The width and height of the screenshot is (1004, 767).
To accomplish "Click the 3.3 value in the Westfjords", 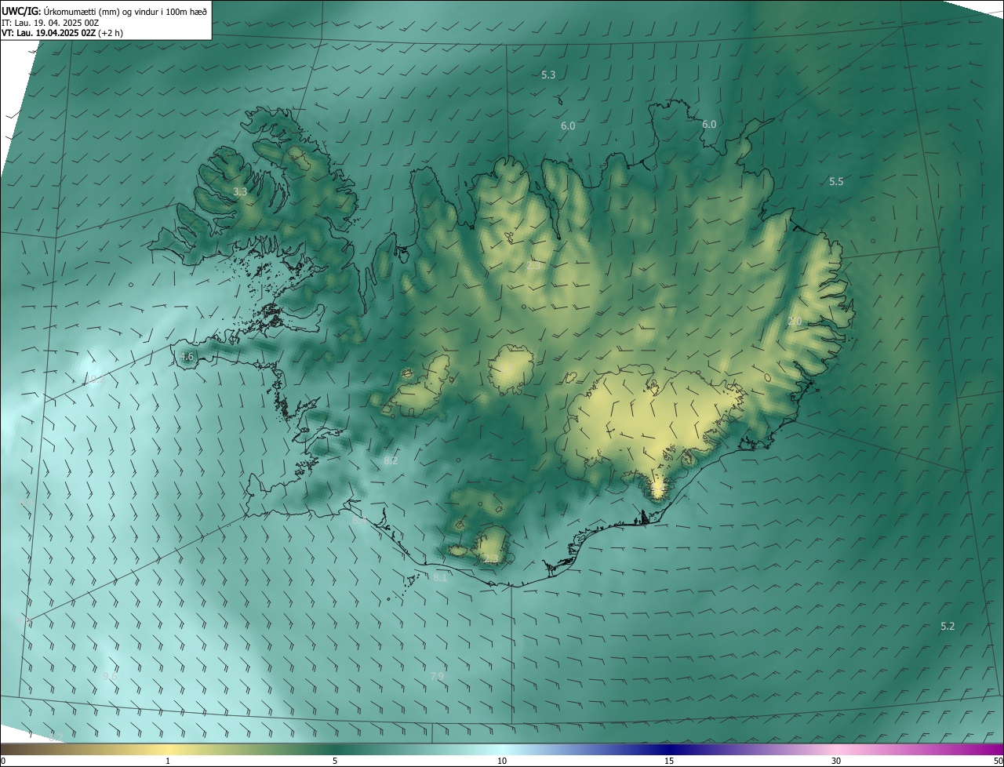I will point(240,191).
